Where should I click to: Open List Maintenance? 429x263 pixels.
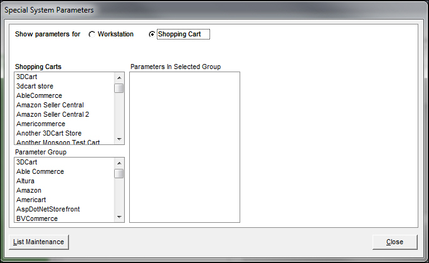(x=39, y=242)
